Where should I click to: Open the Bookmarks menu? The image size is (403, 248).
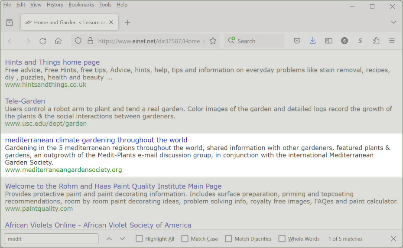click(81, 5)
